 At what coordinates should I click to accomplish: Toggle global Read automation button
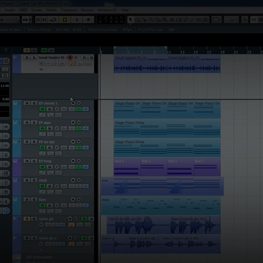[x=44, y=50]
